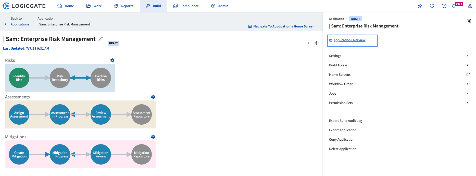Expand the Settings row

click(399, 56)
